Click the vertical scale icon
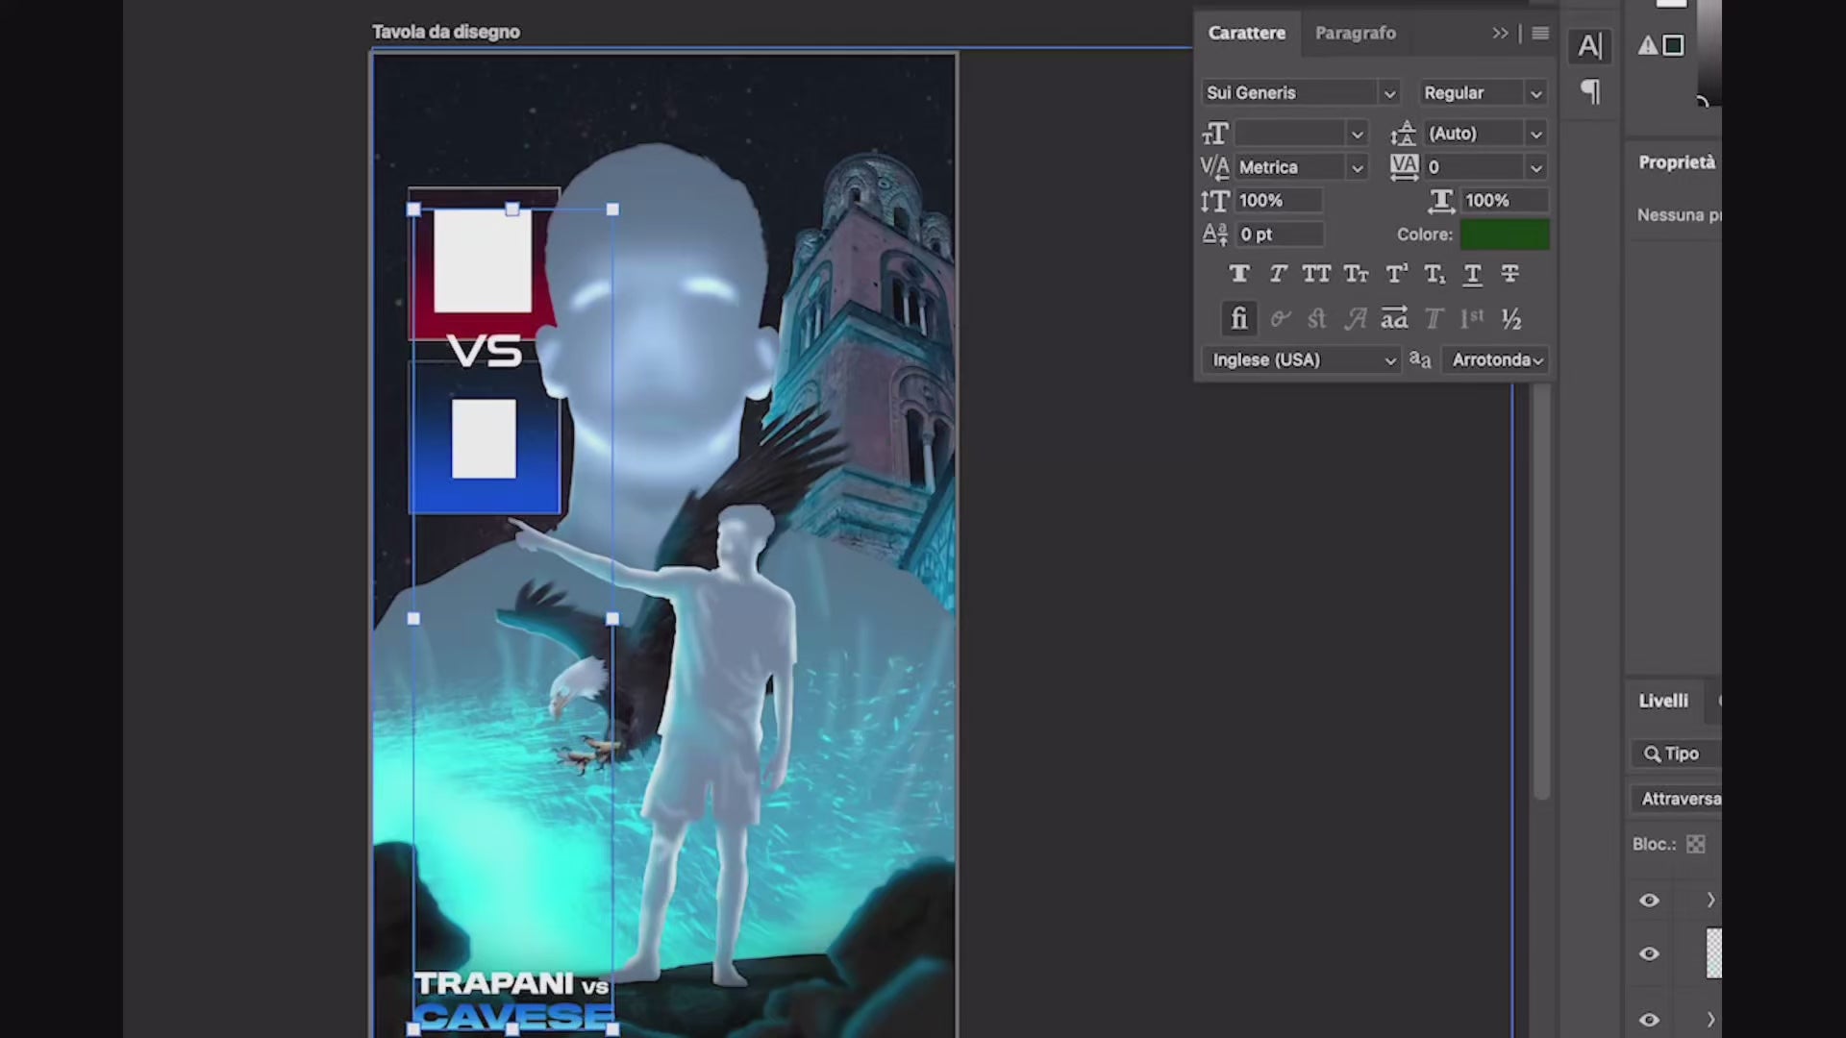Screen dimensions: 1846x1038 (1215, 201)
